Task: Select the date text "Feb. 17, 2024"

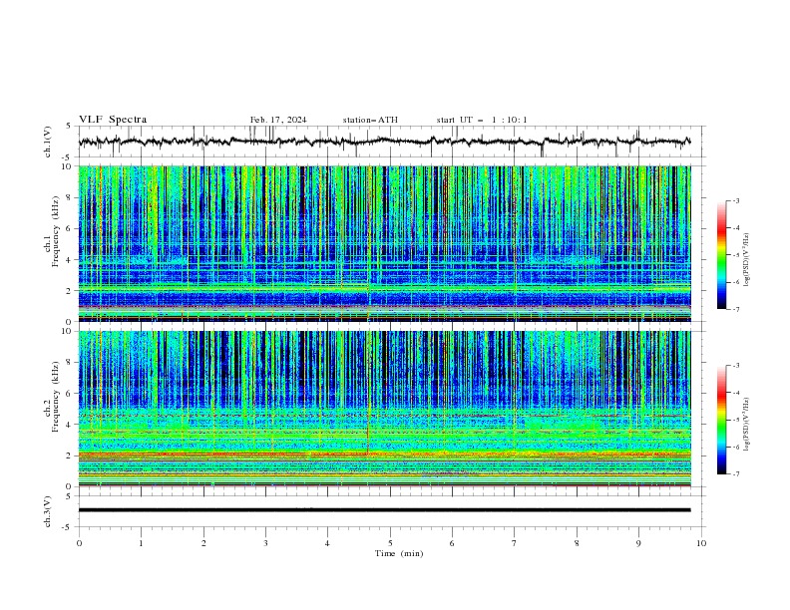Action: tap(278, 120)
